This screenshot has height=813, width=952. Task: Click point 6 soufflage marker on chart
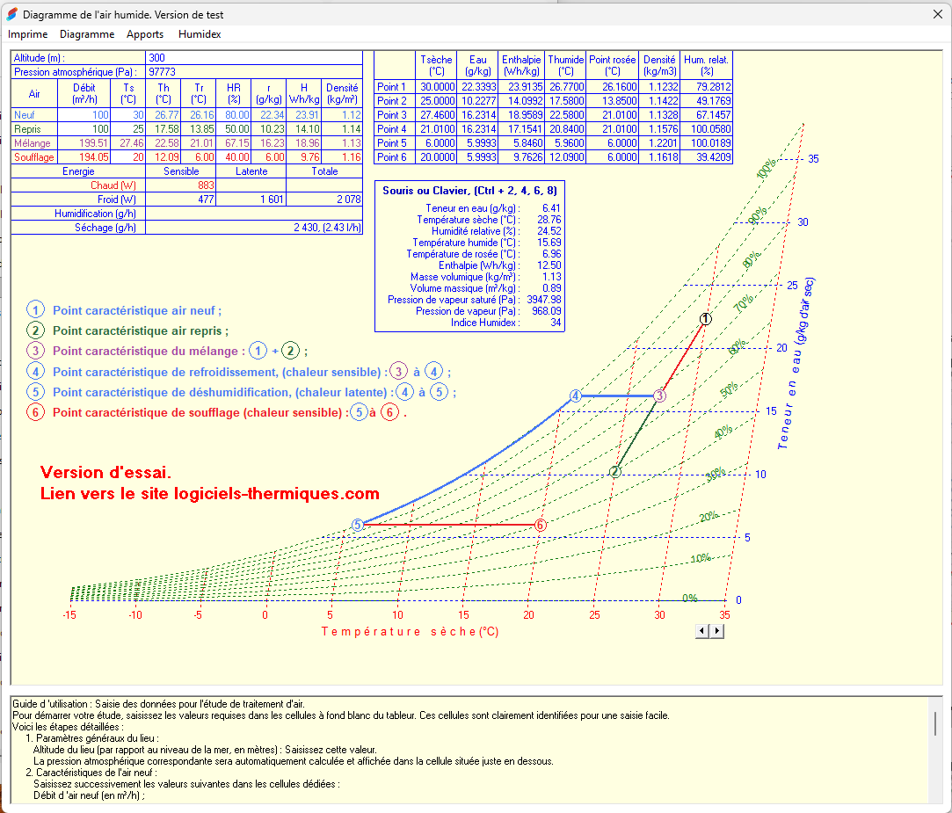pyautogui.click(x=541, y=525)
